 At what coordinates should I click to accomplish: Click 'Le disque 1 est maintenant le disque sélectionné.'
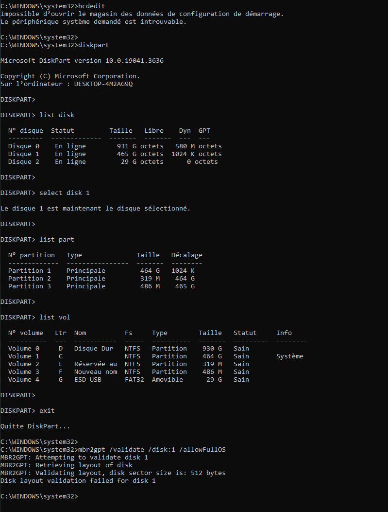click(x=95, y=208)
